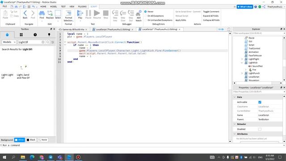Collapse code fold at line 4

(x=65, y=42)
